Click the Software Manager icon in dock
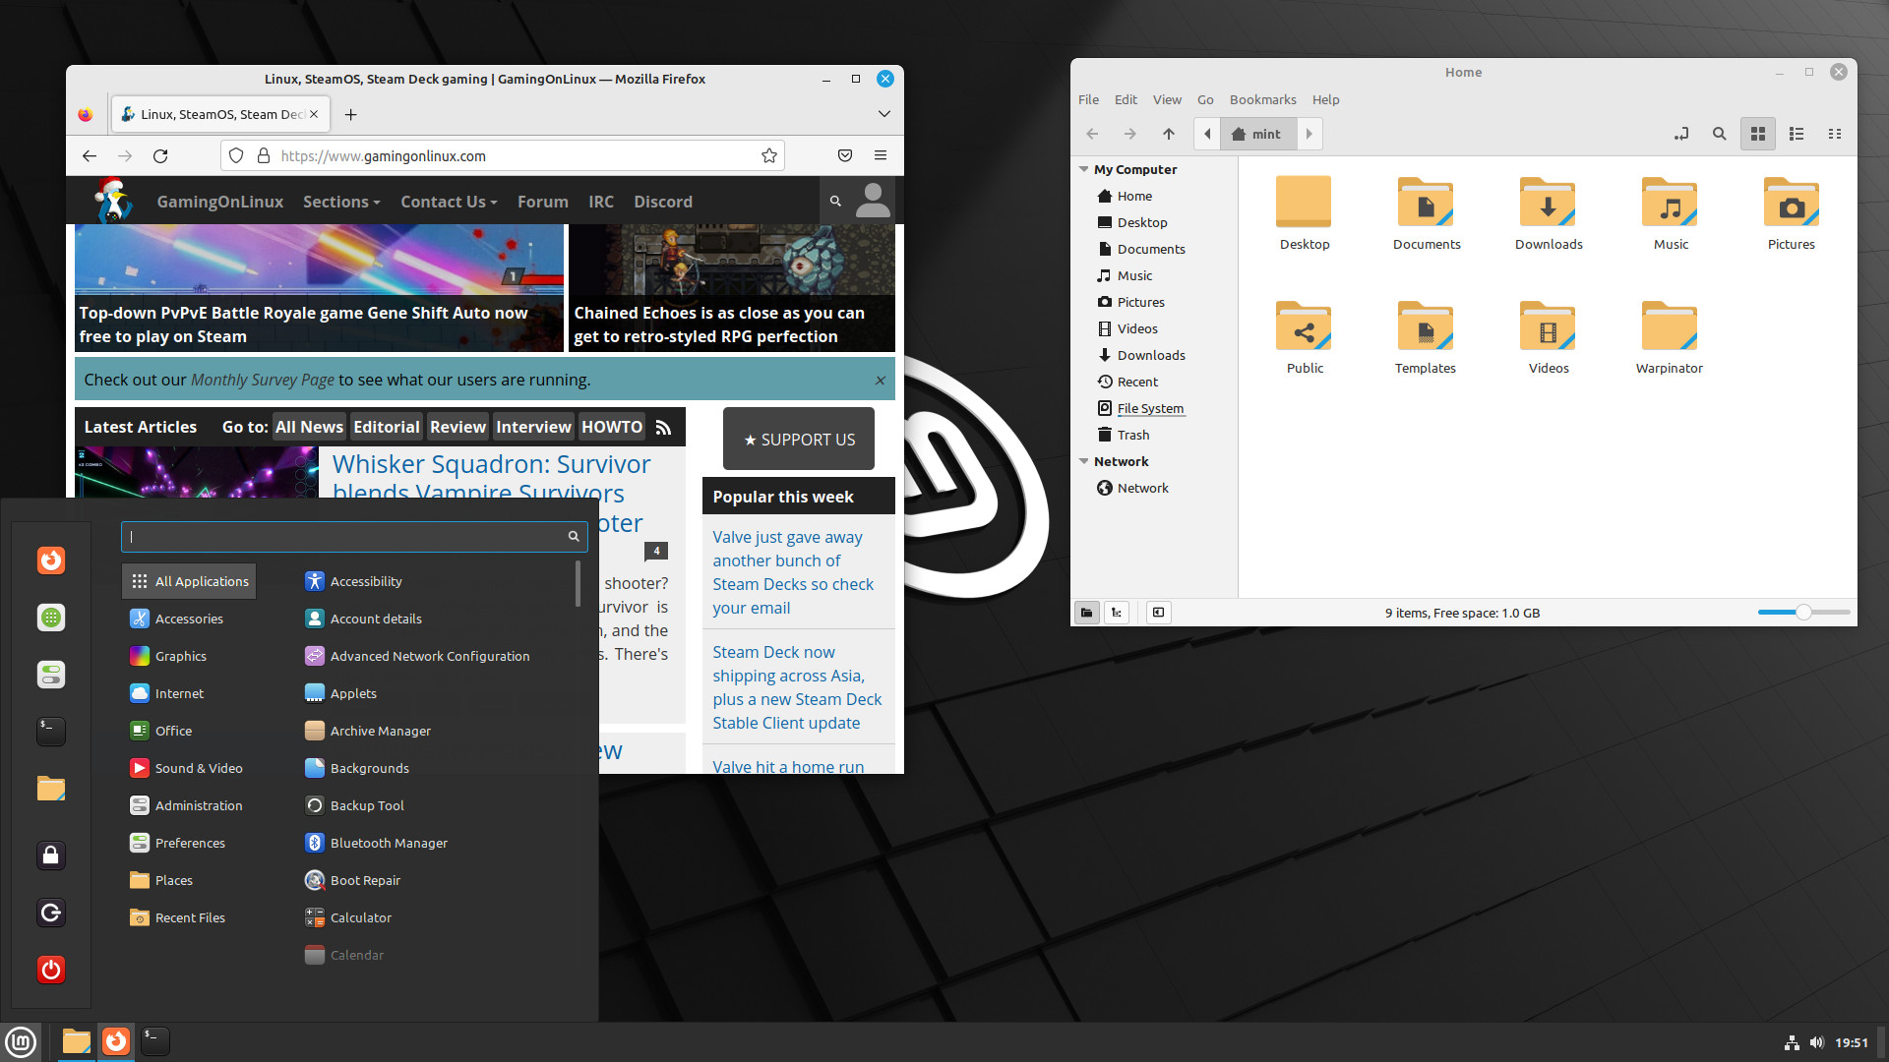The width and height of the screenshot is (1889, 1062). point(52,618)
